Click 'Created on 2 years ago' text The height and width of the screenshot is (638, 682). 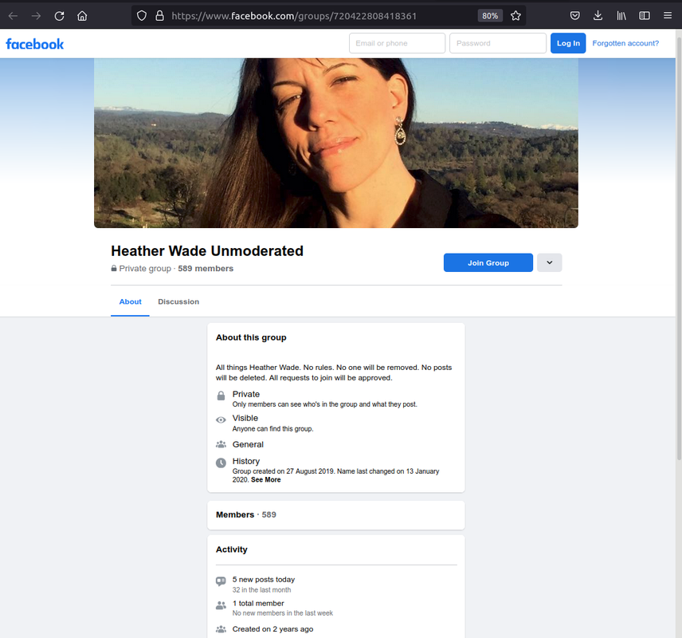(x=272, y=629)
